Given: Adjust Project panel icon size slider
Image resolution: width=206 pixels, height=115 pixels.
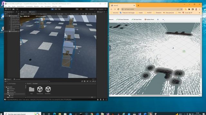Looking at the screenshot, I should pos(92,97).
